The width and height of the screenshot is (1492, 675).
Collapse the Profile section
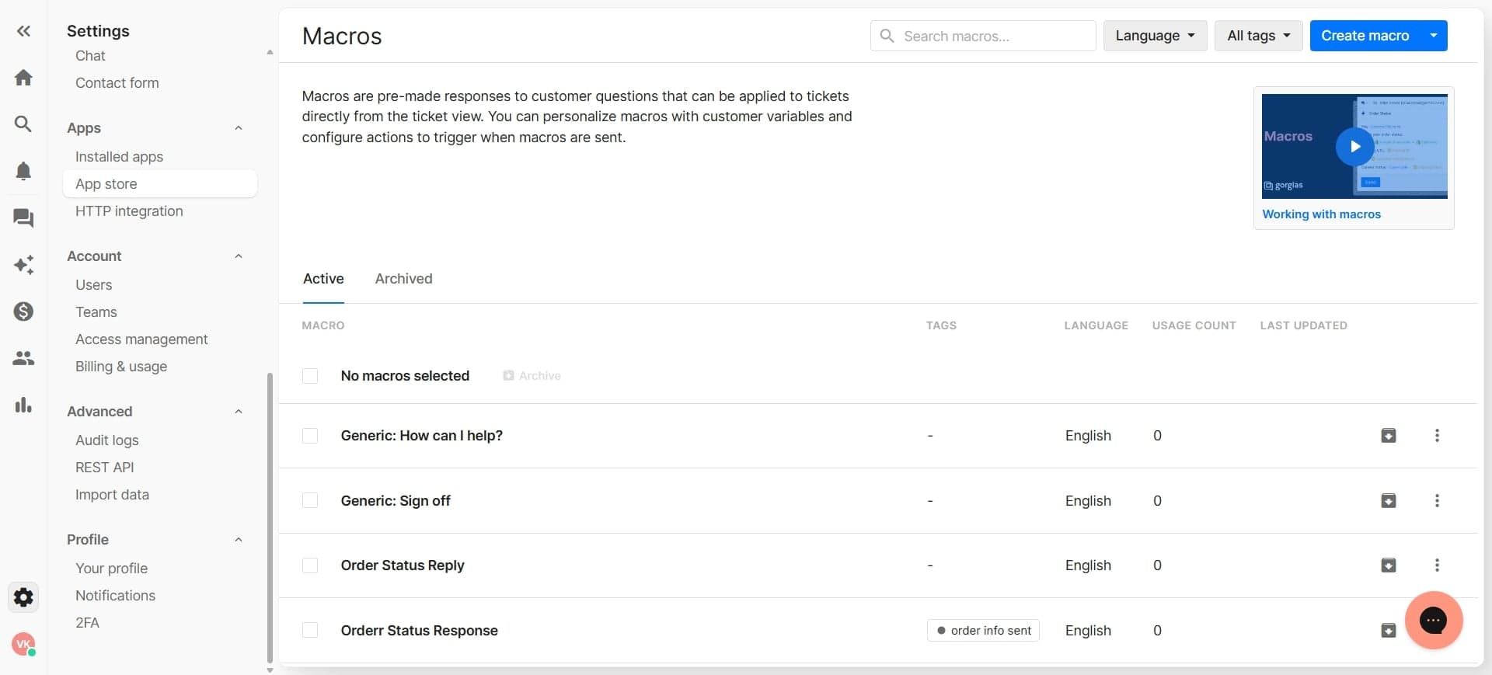point(239,540)
